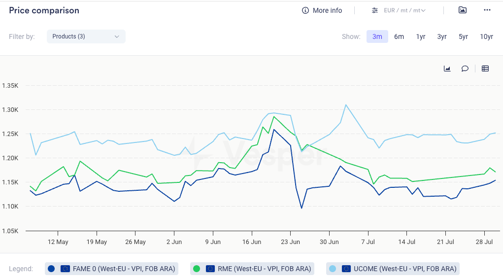Toggle FAME 0 series in legend
The image size is (503, 280).
[111, 269]
